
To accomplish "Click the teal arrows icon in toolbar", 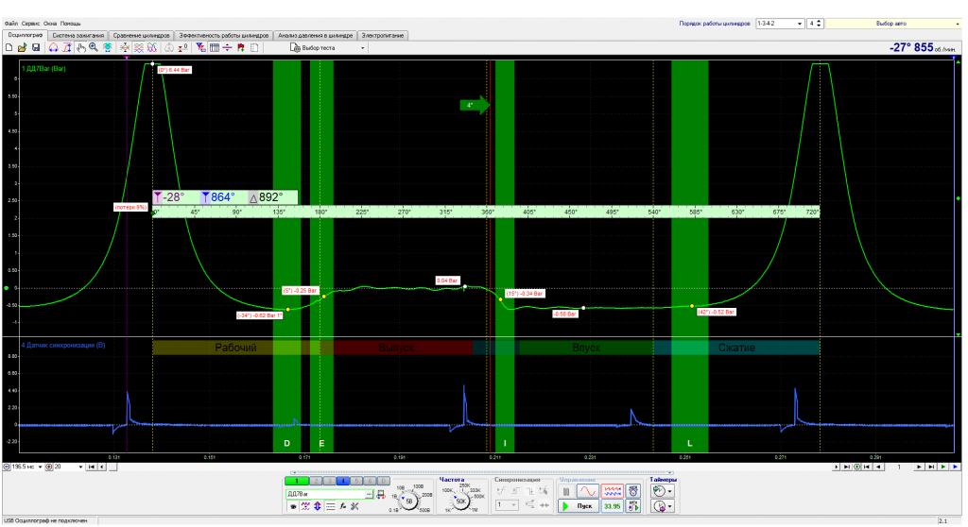I will tap(108, 47).
